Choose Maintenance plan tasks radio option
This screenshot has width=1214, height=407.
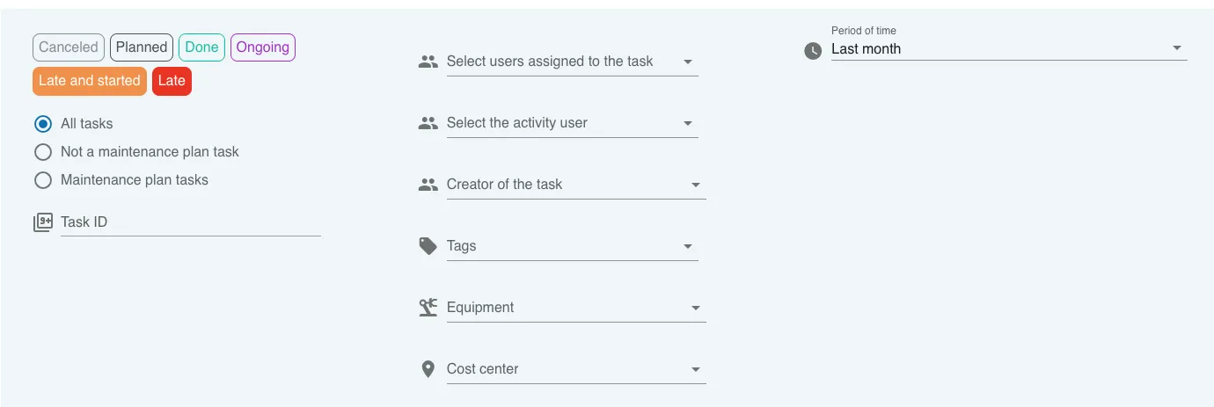(43, 180)
